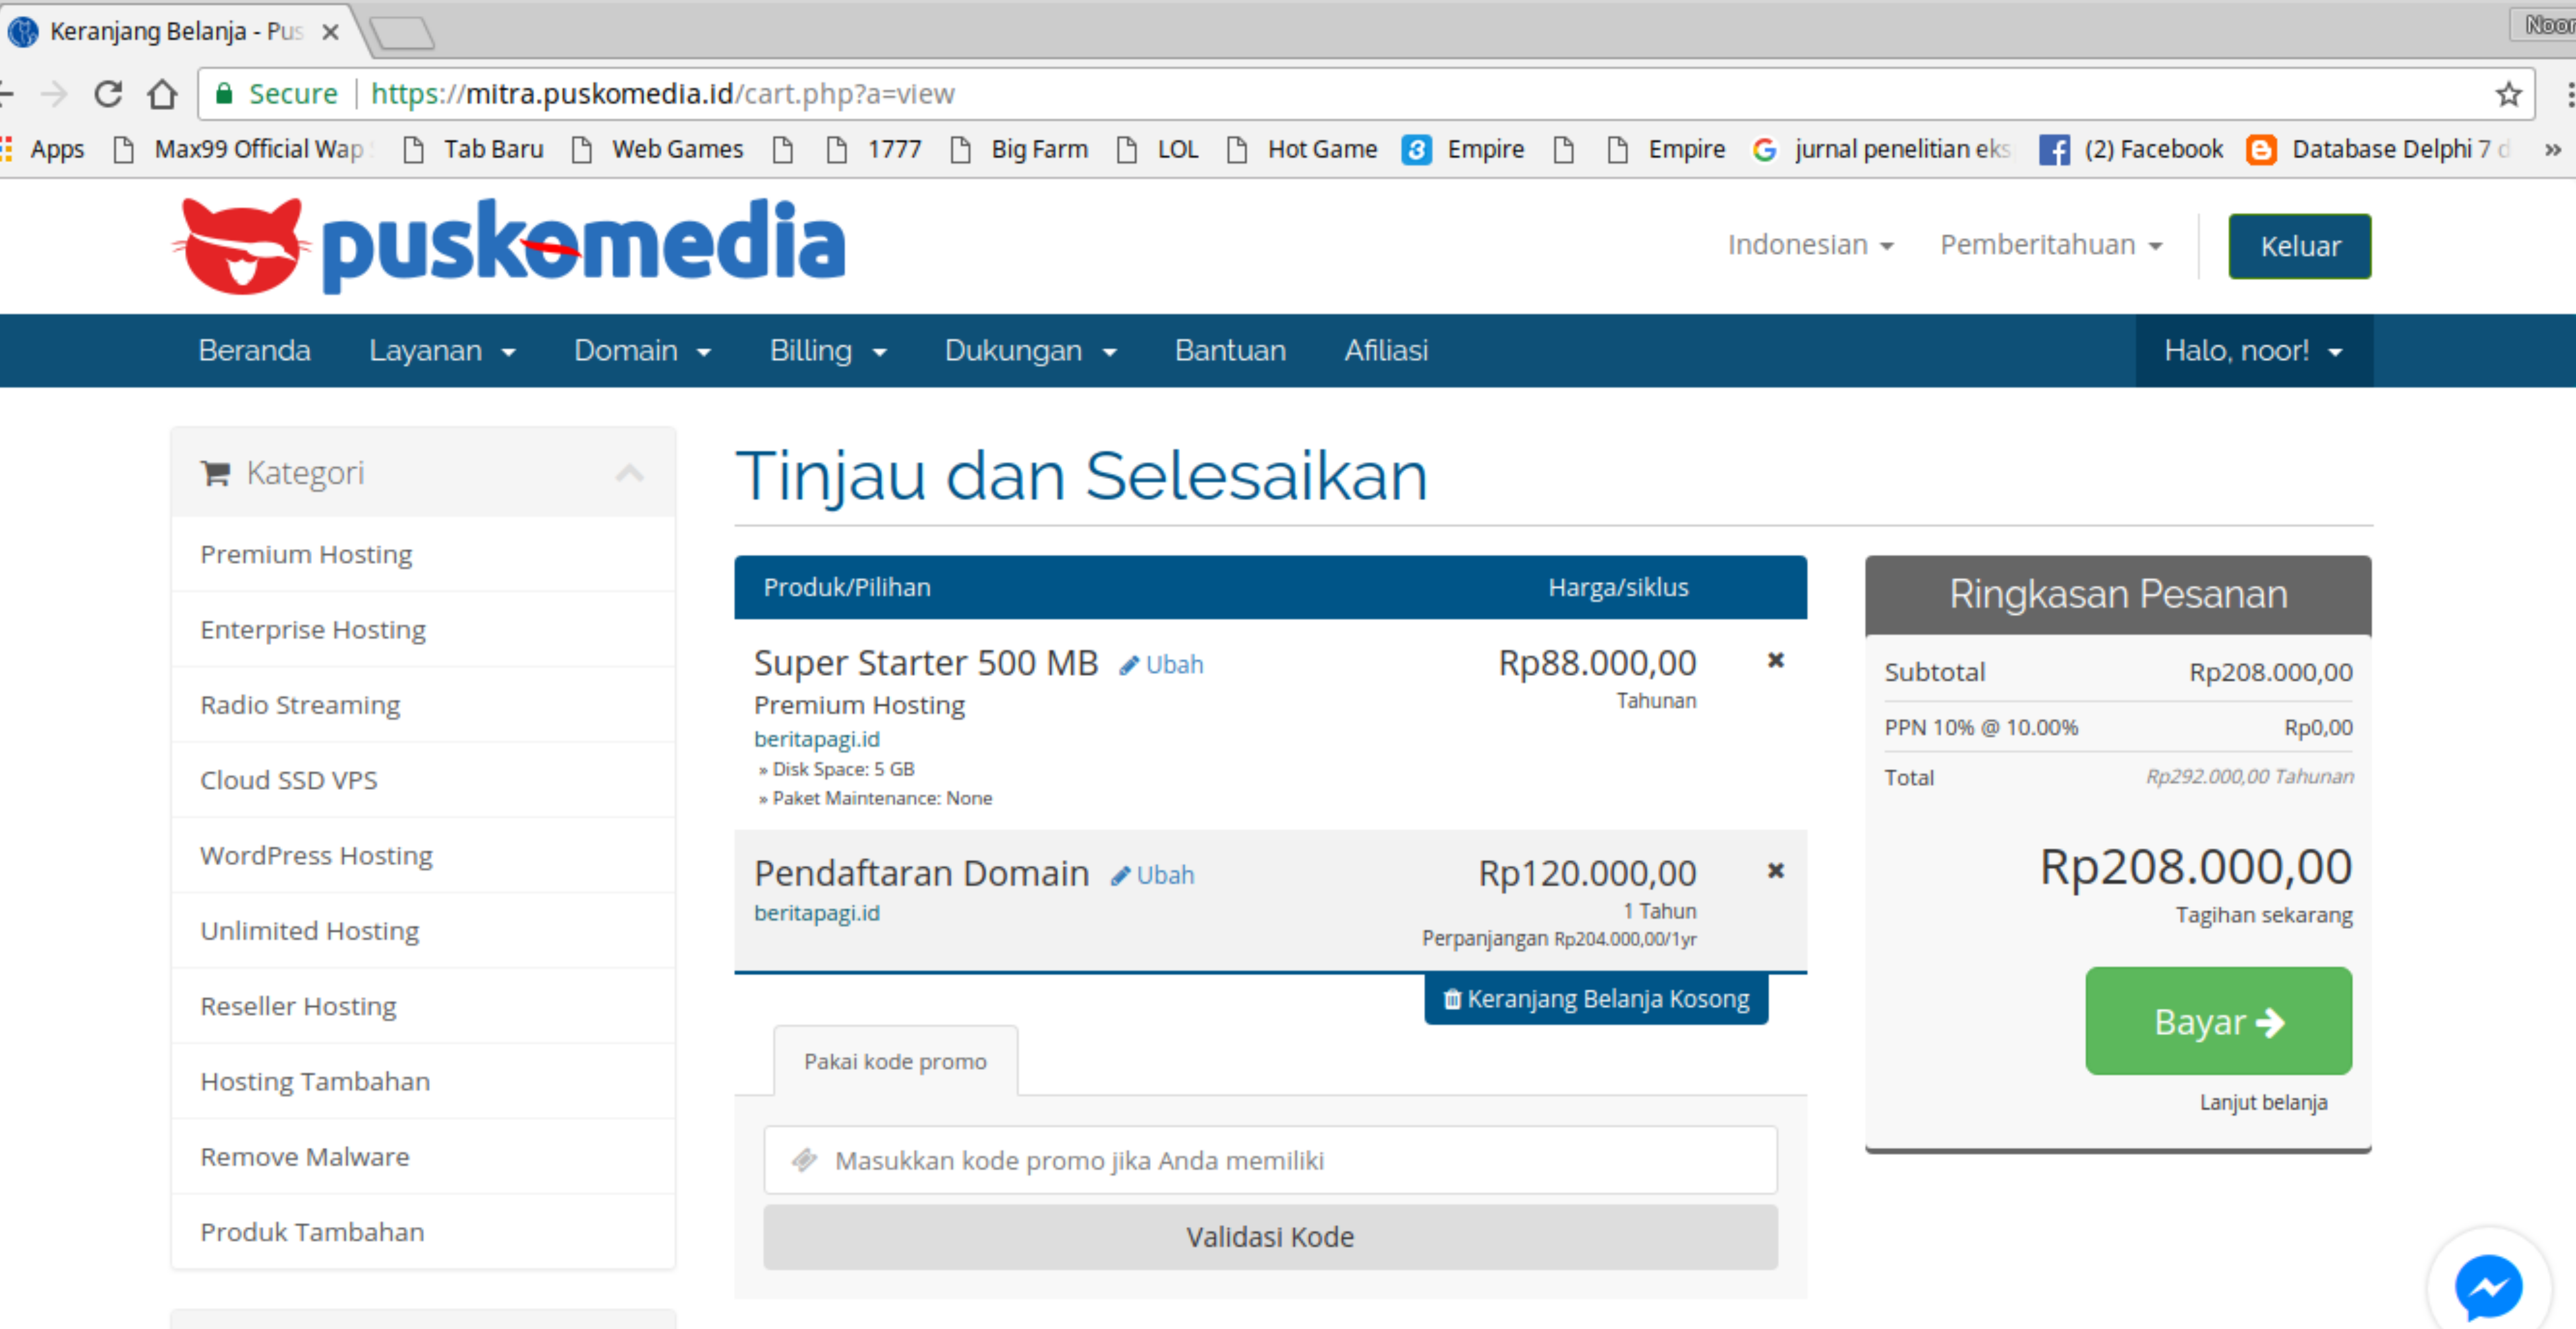The image size is (2576, 1329).
Task: Go to browser home page icon
Action: point(162,94)
